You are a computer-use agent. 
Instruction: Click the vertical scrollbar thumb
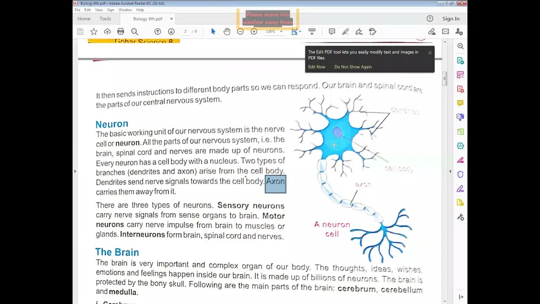(445, 79)
